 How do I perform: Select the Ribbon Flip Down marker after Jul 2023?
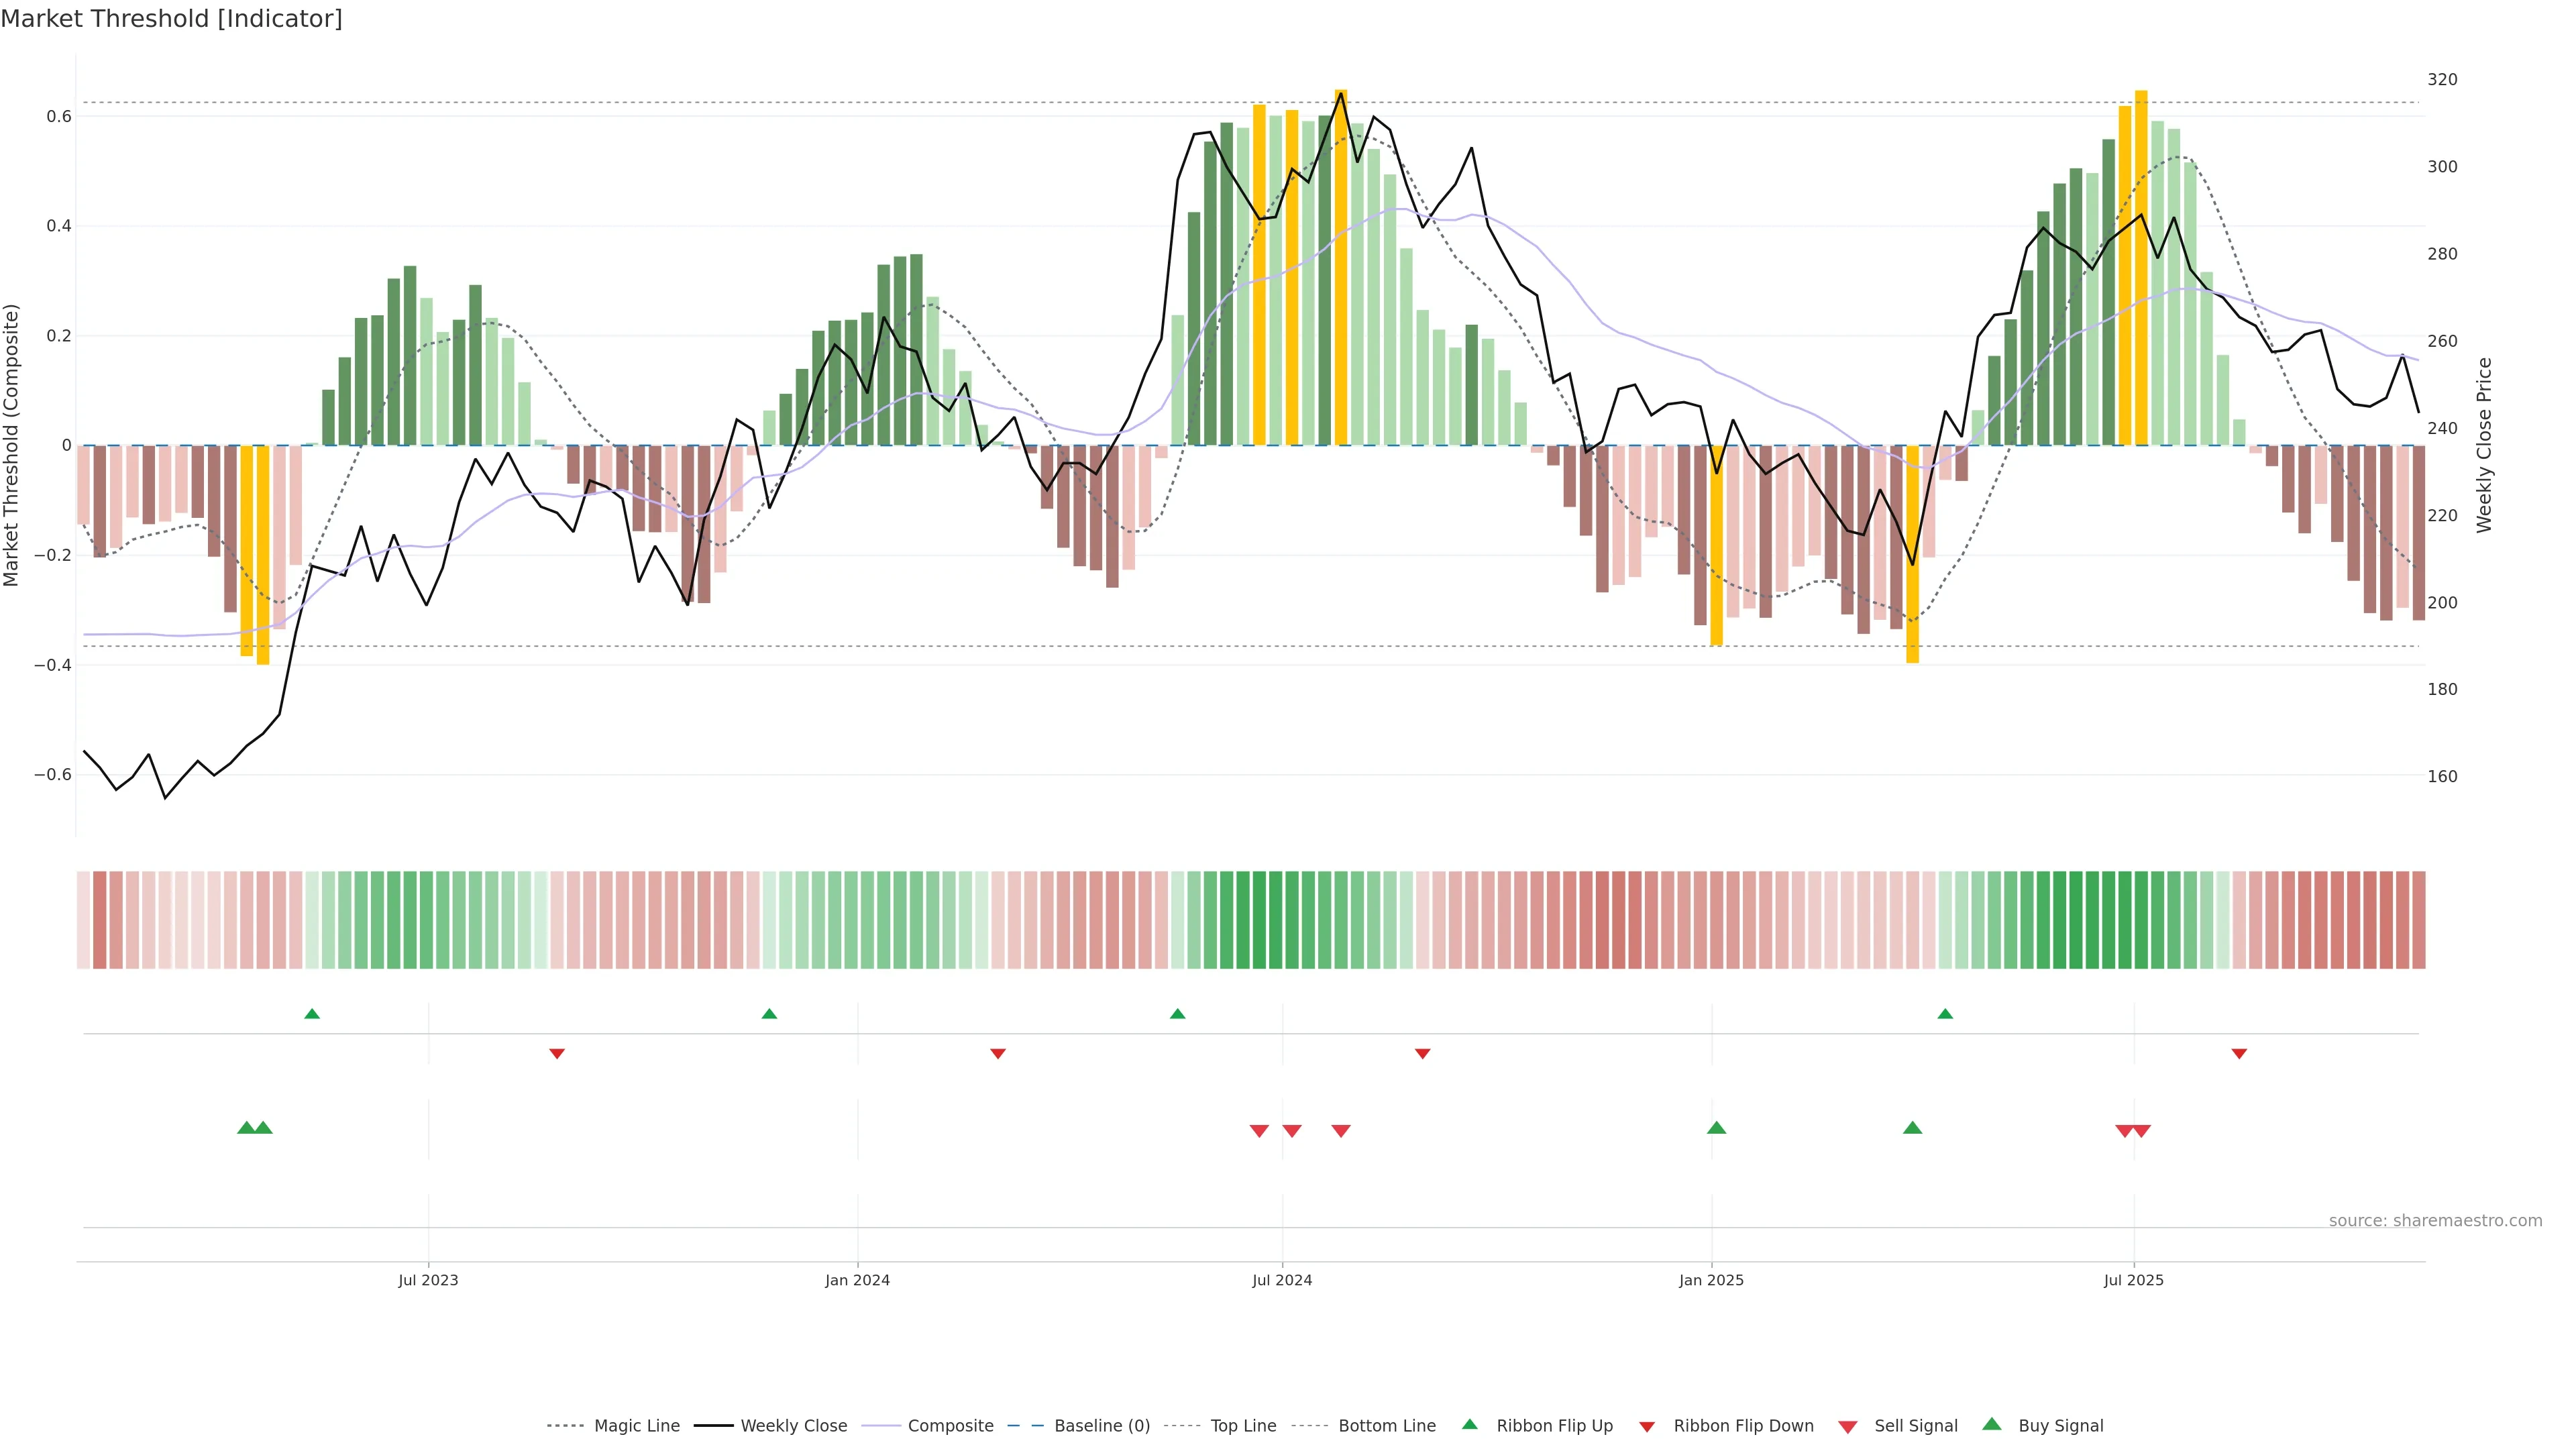click(x=557, y=1054)
